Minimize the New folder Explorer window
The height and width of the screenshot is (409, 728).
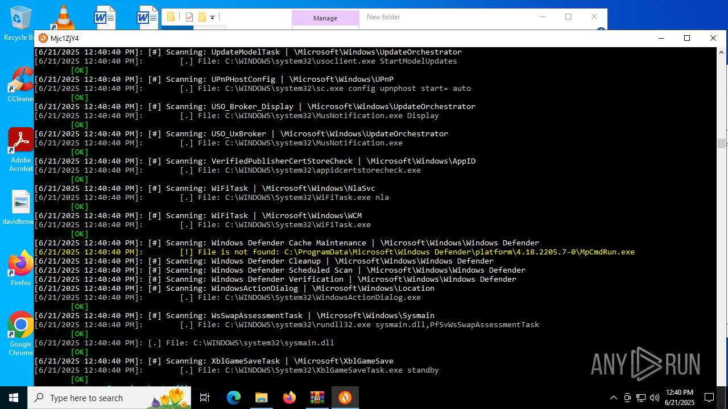[542, 16]
